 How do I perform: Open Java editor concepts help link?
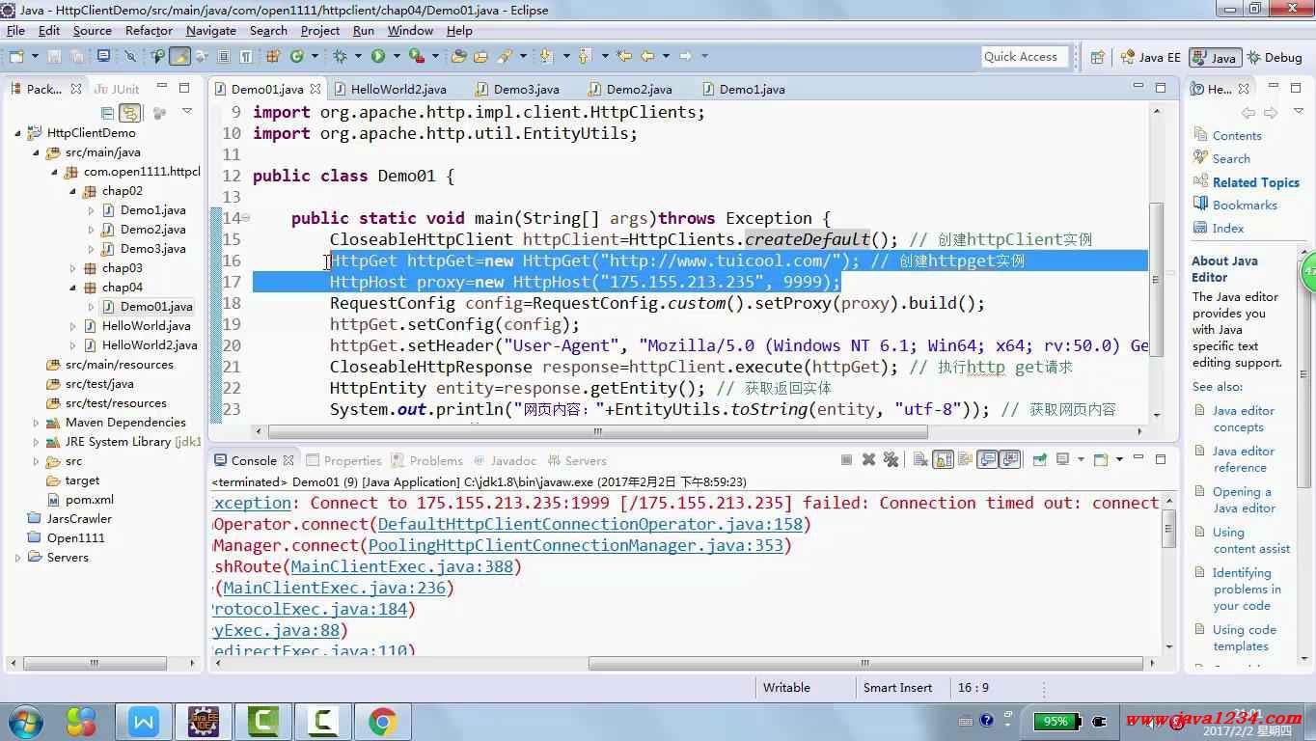pyautogui.click(x=1243, y=419)
